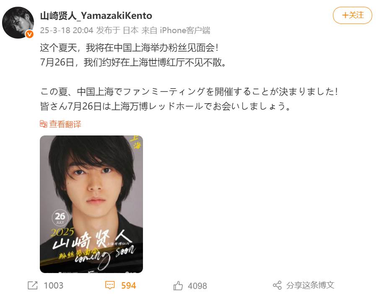Click the share nodes icon
Viewport: 379px width, 294px height.
click(x=277, y=285)
